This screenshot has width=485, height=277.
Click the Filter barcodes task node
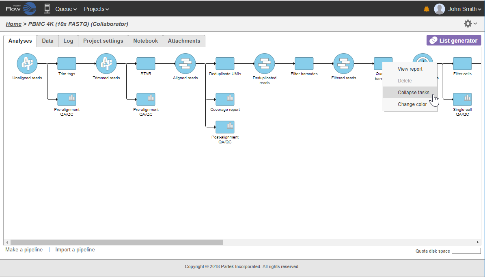click(304, 64)
